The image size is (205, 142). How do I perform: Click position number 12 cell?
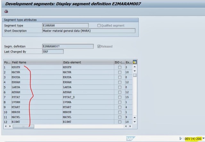tap(7, 122)
